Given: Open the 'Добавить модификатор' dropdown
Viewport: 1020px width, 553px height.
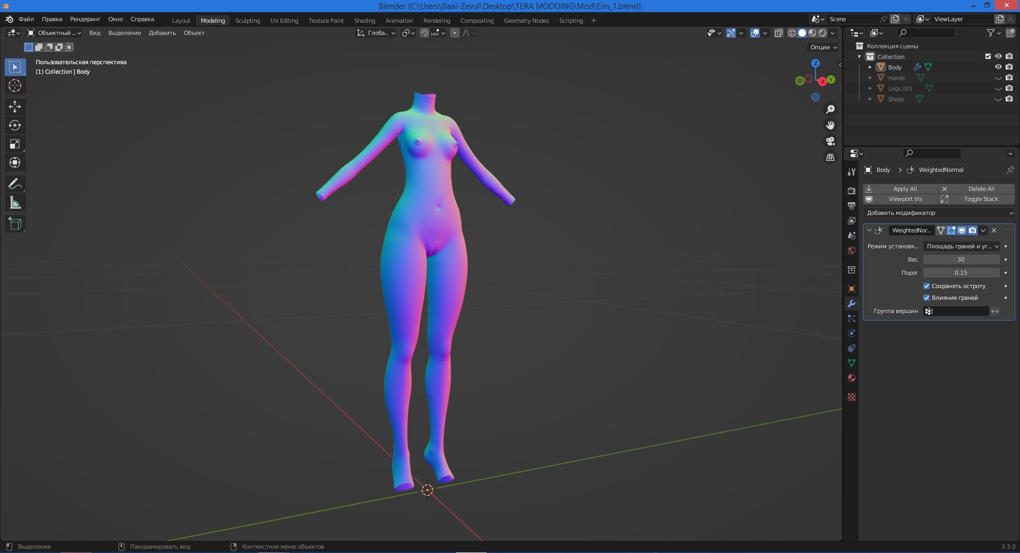Looking at the screenshot, I should pos(939,213).
